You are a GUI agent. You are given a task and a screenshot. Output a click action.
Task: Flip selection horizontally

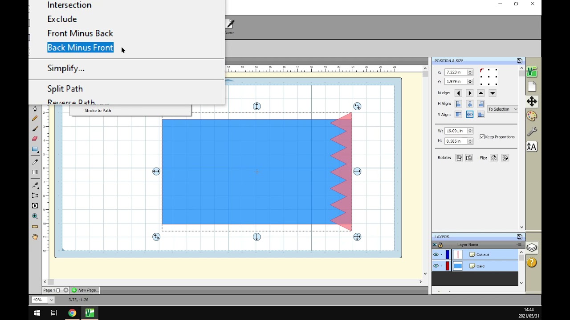[494, 158]
